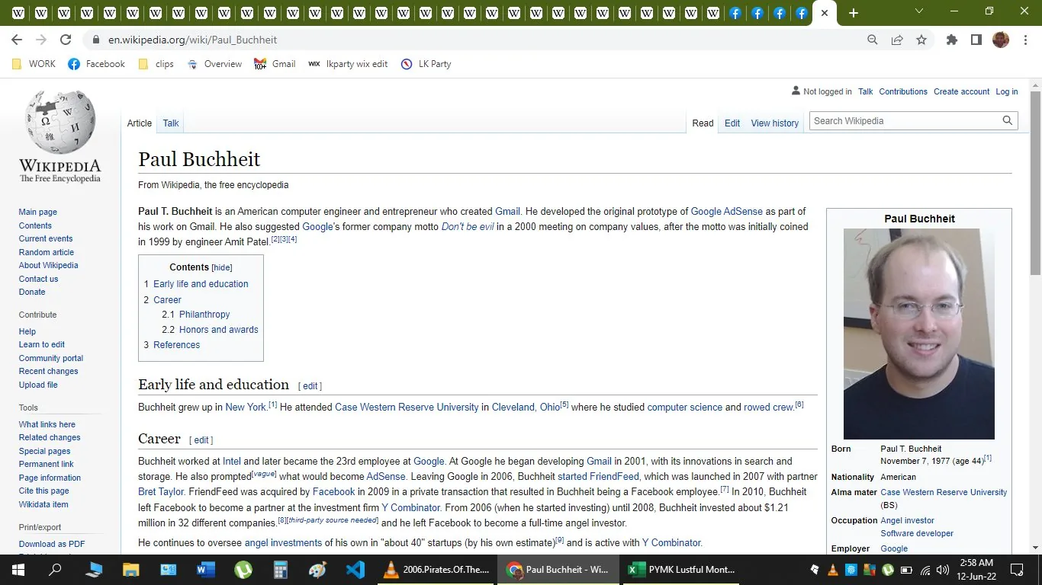This screenshot has height=585, width=1042.
Task: Click the browser profile avatar
Action: click(x=1001, y=40)
